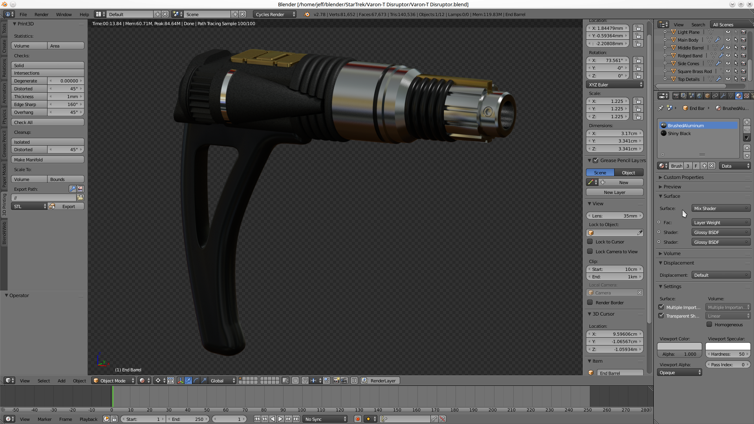This screenshot has width=754, height=424.
Task: Click the remove material slot minus icon
Action: [x=747, y=130]
